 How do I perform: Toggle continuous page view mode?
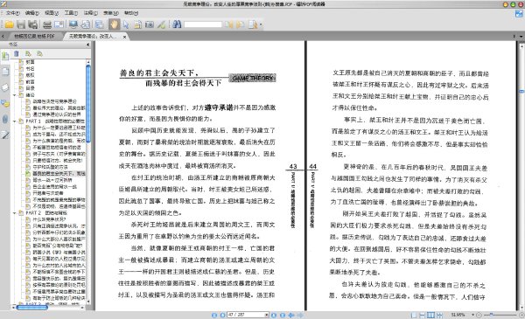423,315
